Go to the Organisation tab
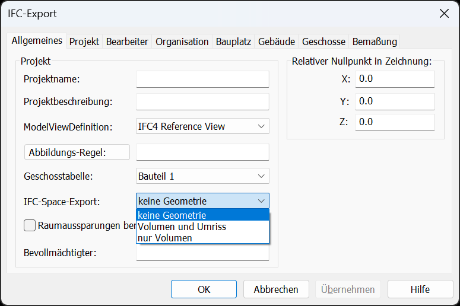Image resolution: width=460 pixels, height=306 pixels. pos(182,42)
